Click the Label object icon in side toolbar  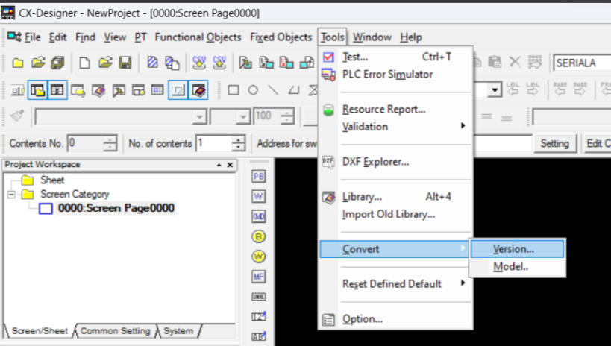(x=259, y=297)
